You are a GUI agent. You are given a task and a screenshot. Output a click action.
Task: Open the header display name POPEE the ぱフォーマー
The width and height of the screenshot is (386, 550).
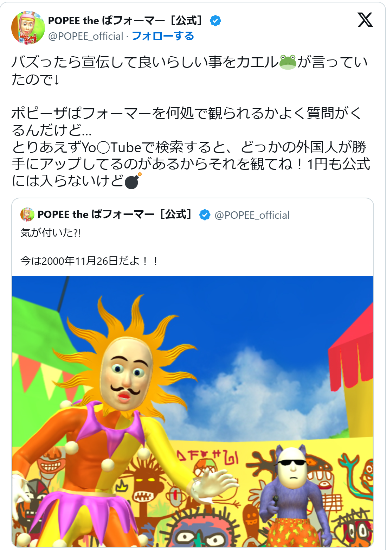click(x=125, y=21)
